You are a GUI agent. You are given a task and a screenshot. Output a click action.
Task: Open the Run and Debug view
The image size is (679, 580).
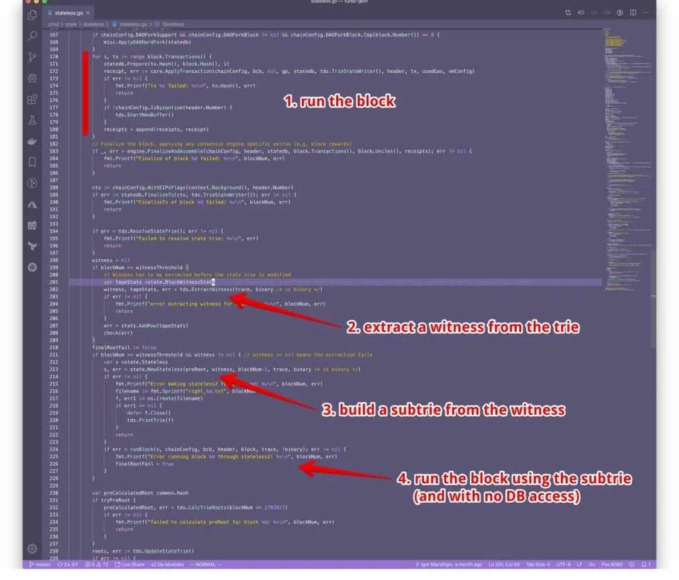coord(32,78)
